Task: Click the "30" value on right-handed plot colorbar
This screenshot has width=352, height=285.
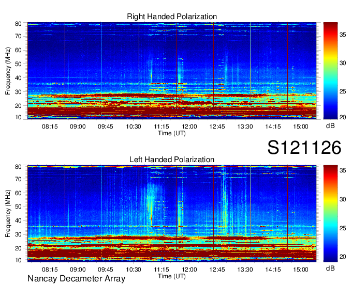Action: pos(343,63)
